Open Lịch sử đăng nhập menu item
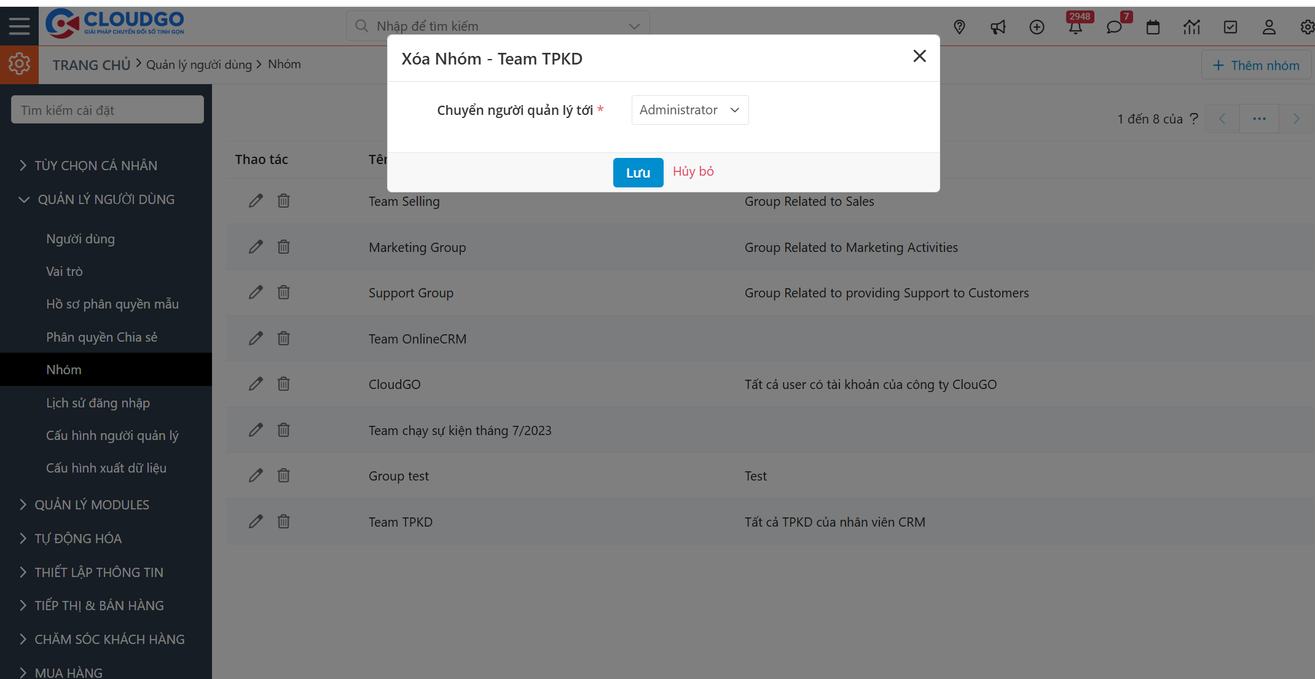 tap(98, 402)
